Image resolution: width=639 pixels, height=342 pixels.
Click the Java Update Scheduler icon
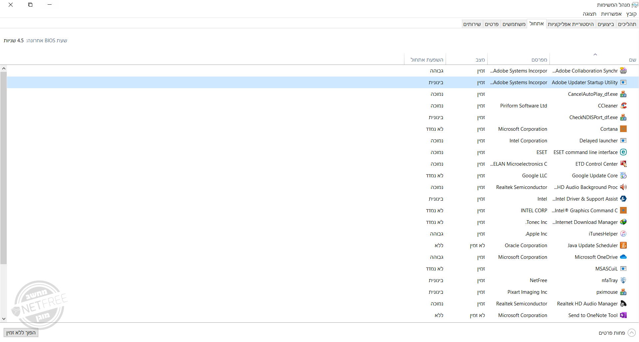(623, 246)
